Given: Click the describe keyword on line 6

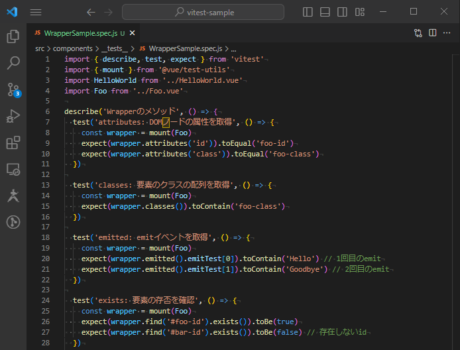Looking at the screenshot, I should pos(82,111).
